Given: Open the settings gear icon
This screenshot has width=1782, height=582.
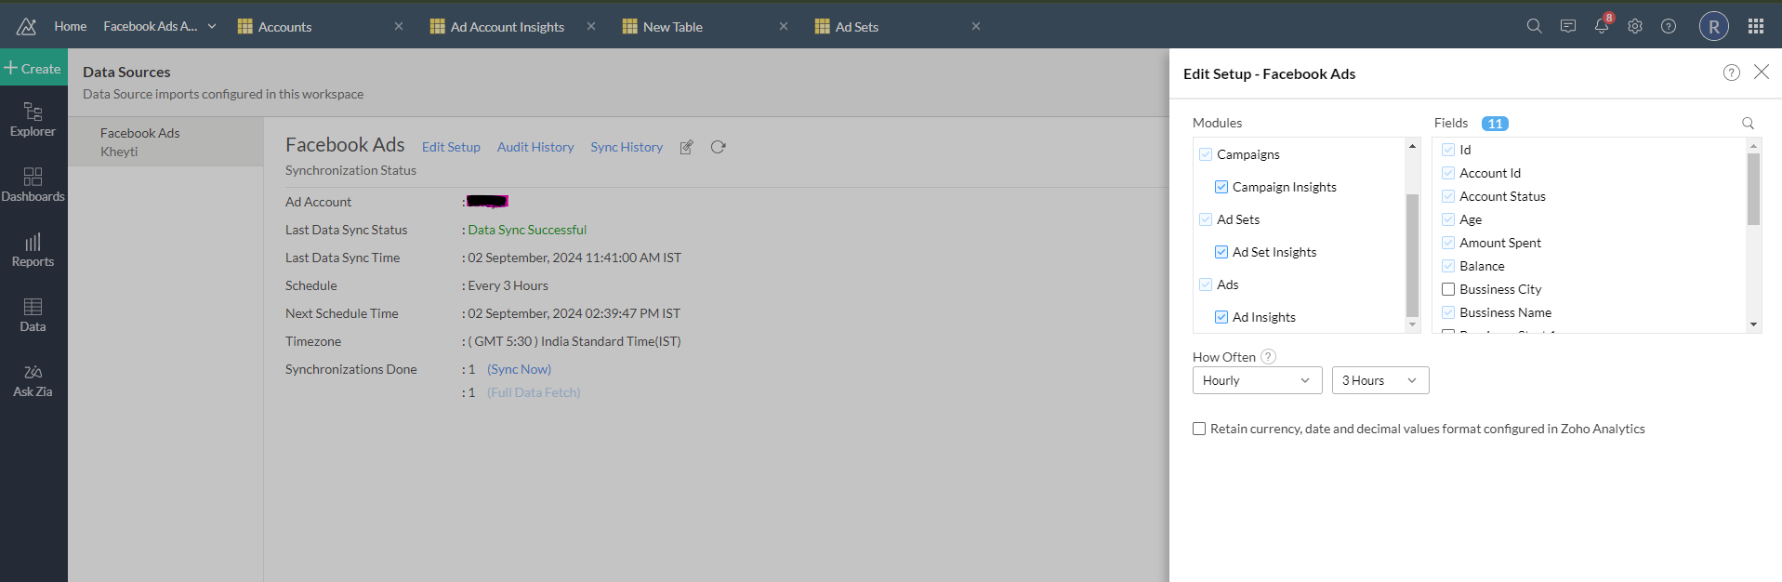Looking at the screenshot, I should pyautogui.click(x=1635, y=26).
